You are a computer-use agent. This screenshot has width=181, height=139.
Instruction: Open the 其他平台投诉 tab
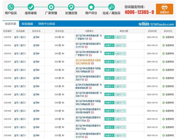(47, 24)
